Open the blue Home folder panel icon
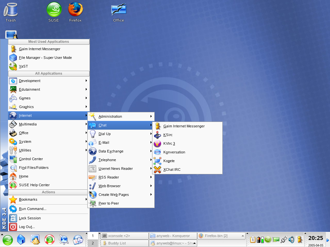 21,240
